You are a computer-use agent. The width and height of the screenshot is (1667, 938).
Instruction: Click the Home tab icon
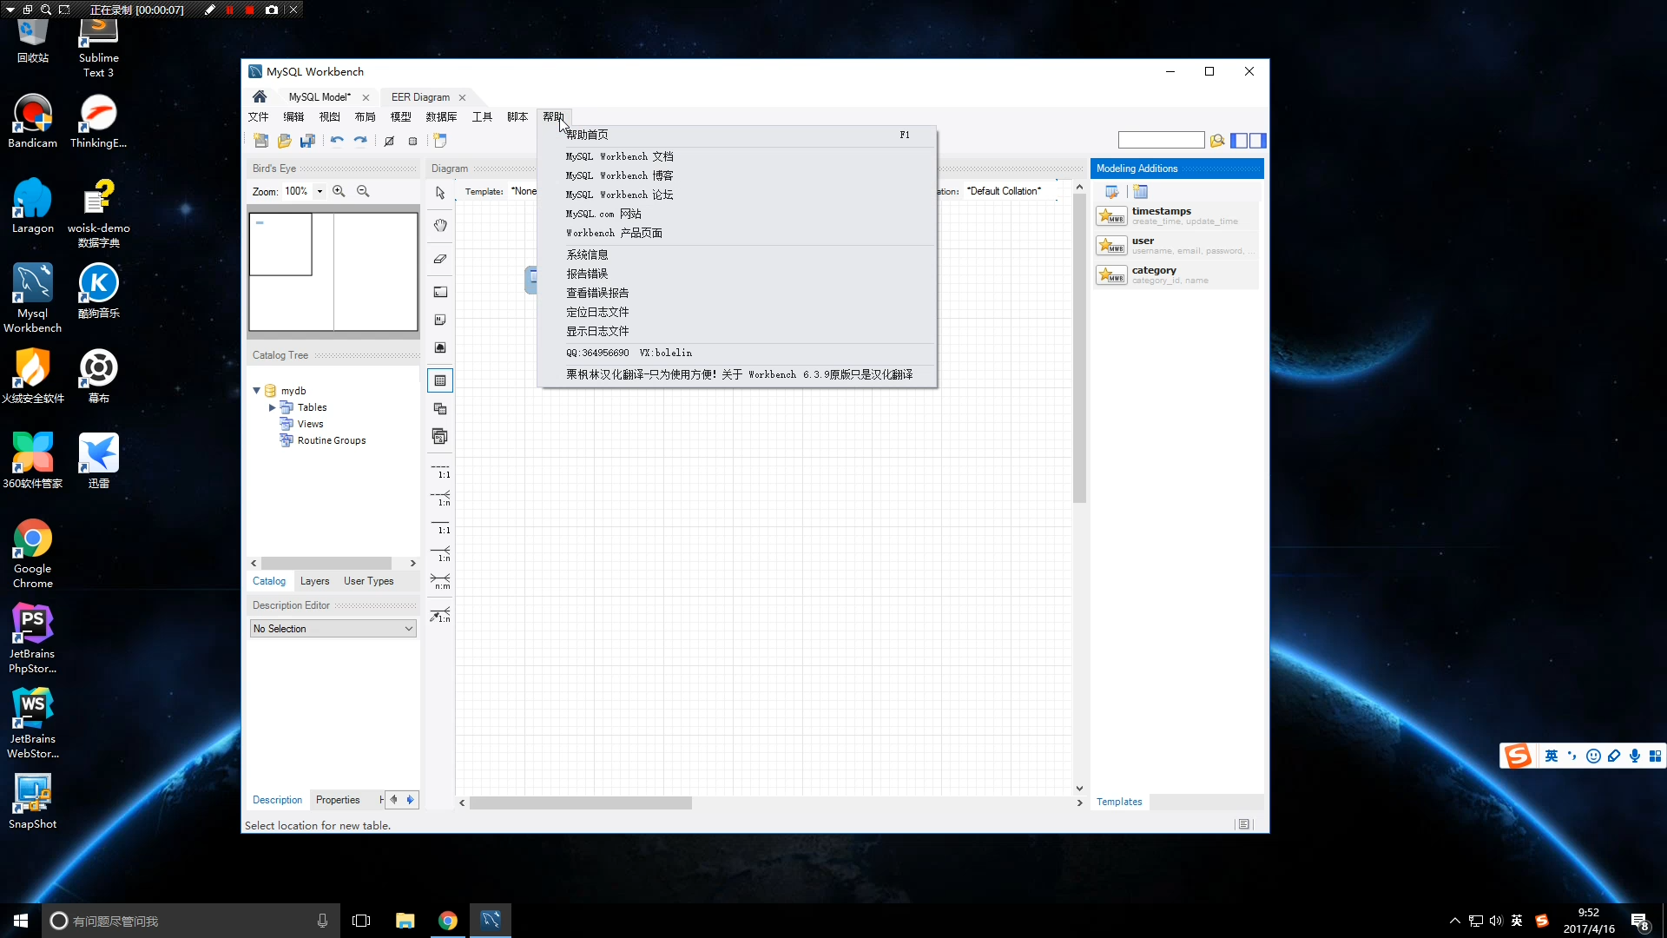[260, 96]
